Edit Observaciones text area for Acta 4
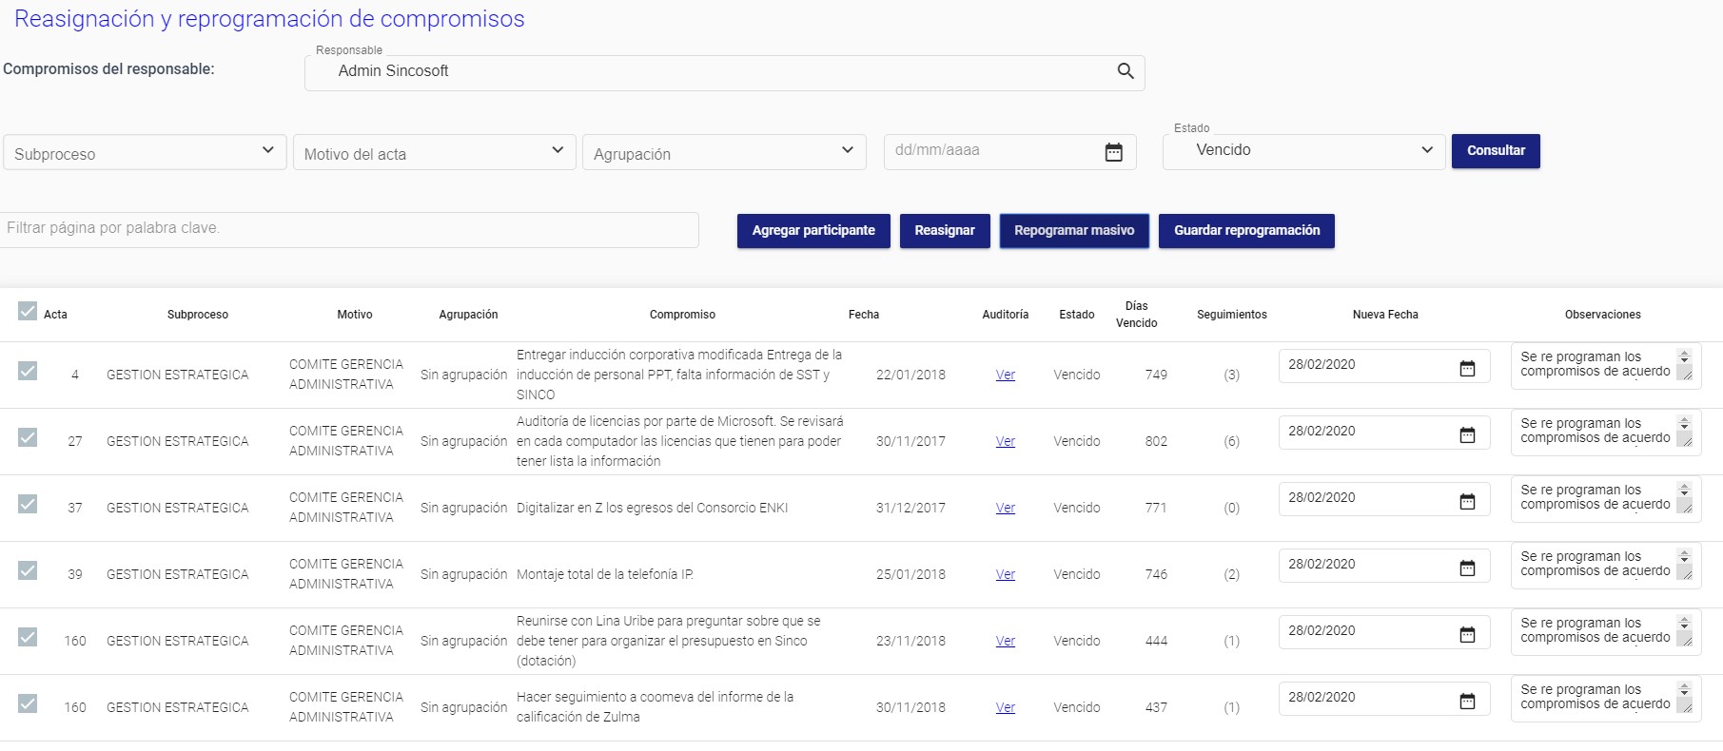 (1605, 366)
